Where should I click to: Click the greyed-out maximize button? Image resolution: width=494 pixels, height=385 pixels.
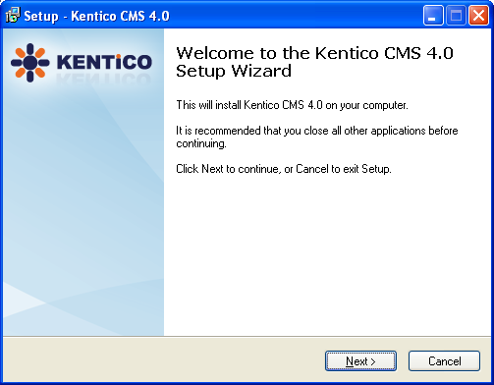(x=456, y=15)
